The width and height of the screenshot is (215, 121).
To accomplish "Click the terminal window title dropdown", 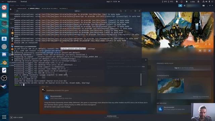I will (78, 11).
